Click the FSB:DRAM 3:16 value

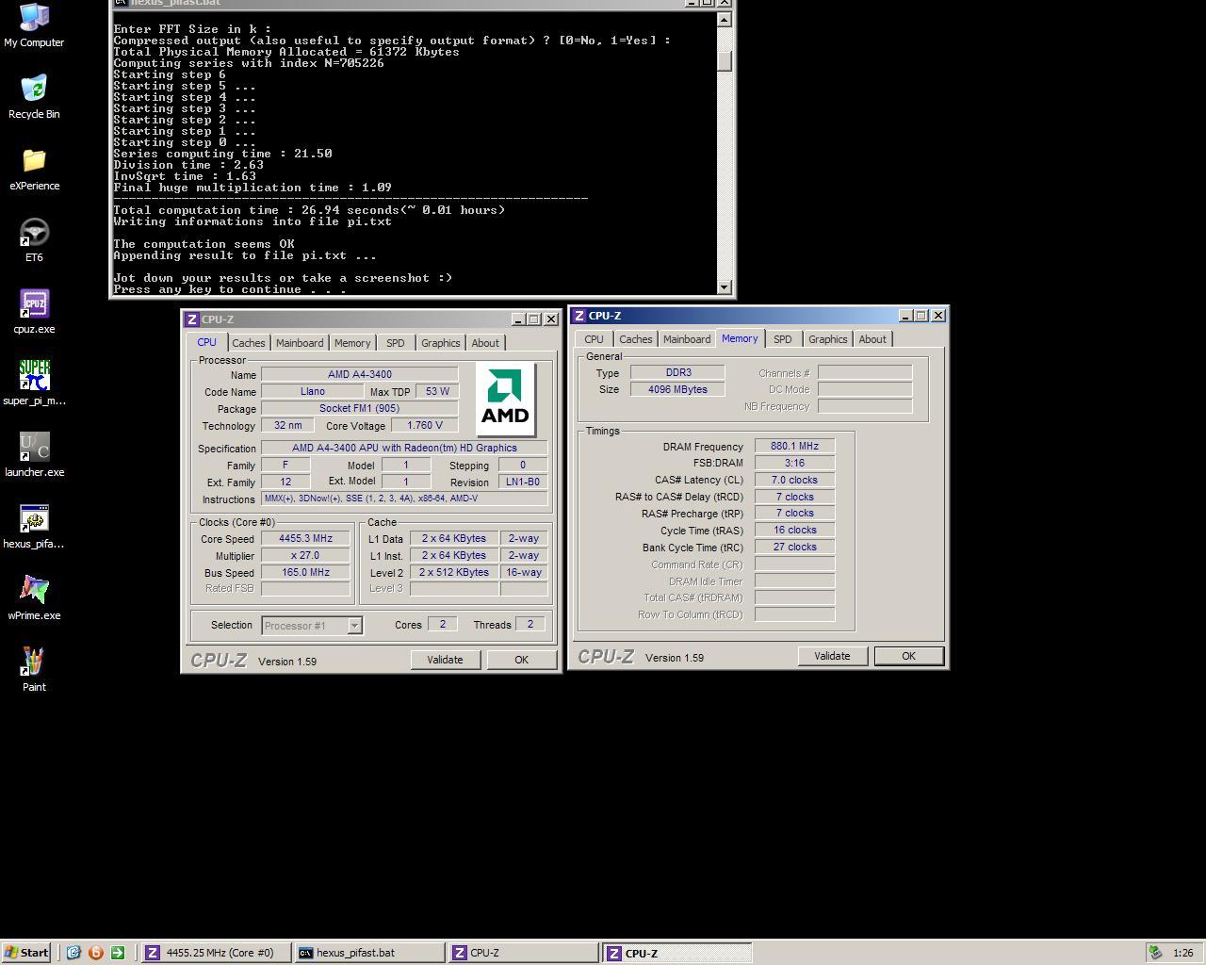[x=794, y=463]
